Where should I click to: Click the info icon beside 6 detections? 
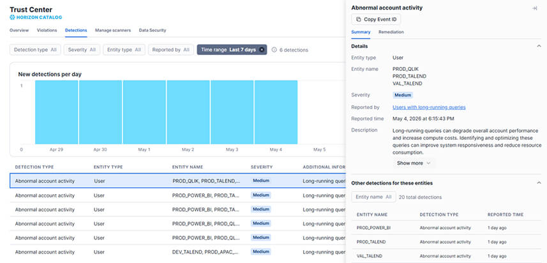point(274,50)
